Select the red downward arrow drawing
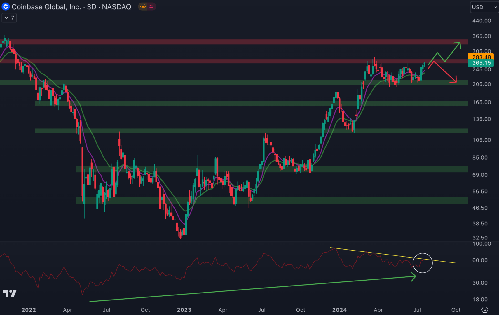499x315 pixels. point(445,72)
